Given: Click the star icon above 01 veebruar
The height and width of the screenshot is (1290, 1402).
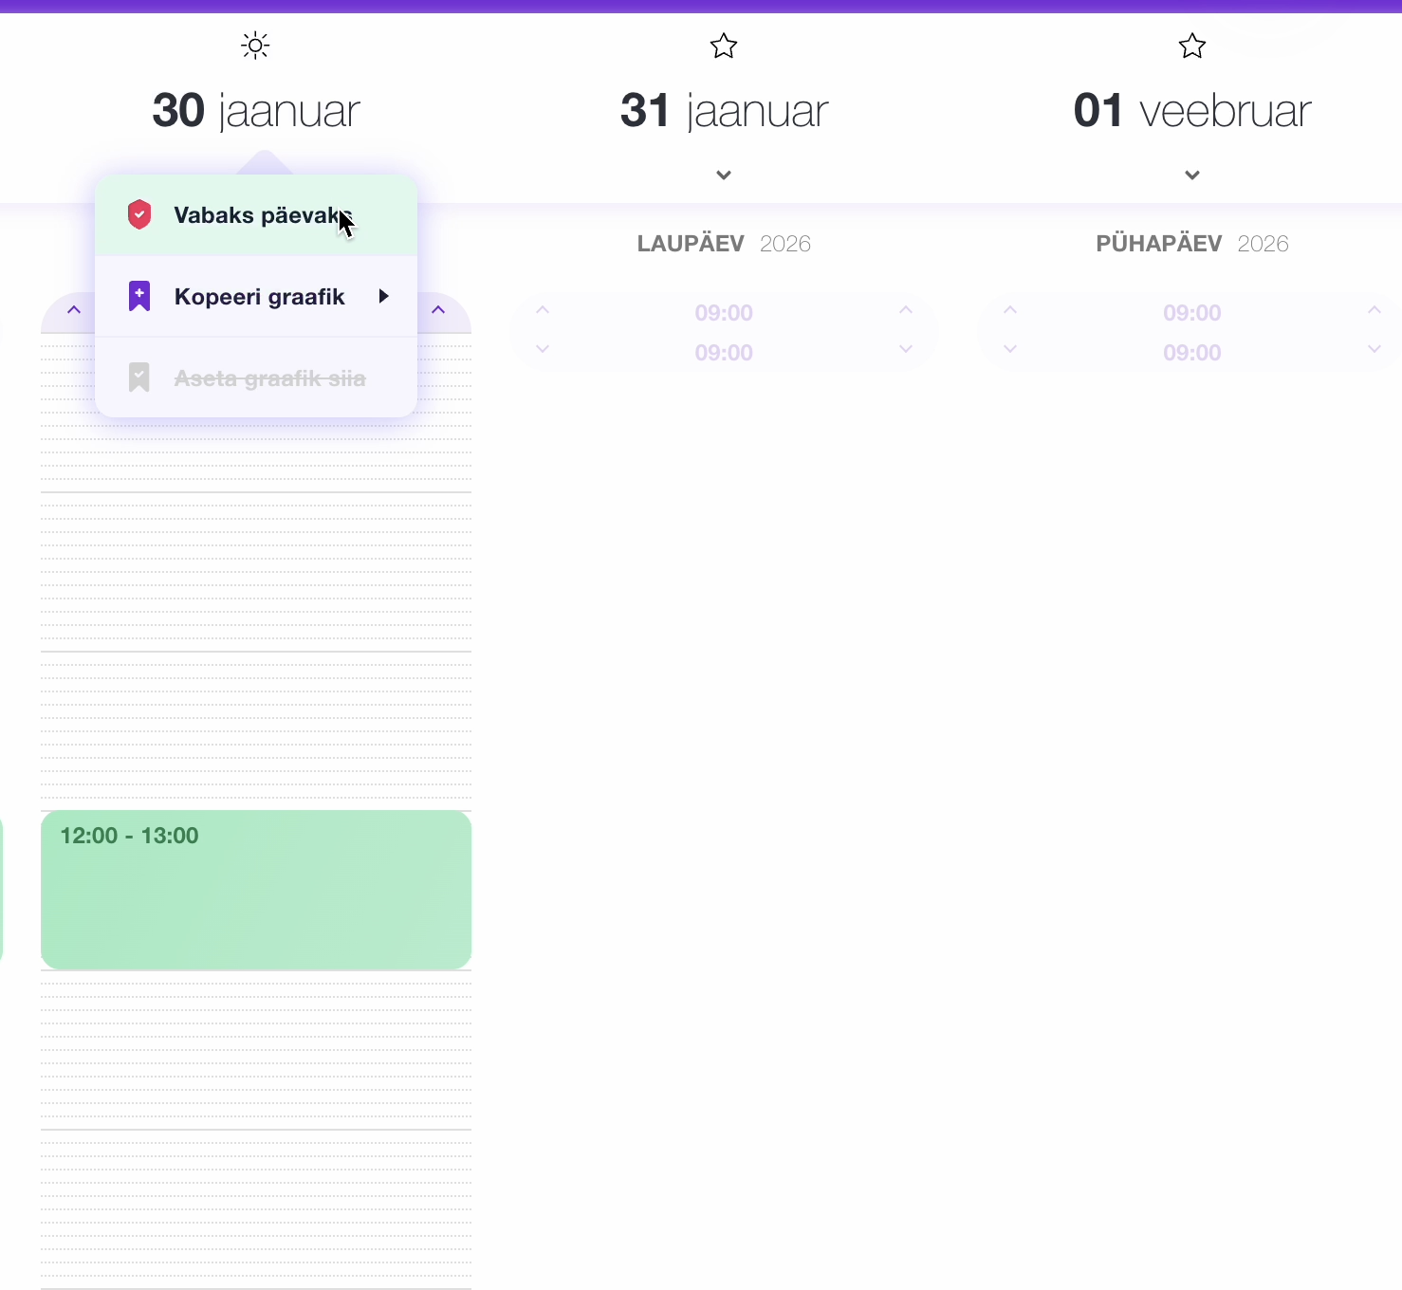Looking at the screenshot, I should (x=1192, y=46).
